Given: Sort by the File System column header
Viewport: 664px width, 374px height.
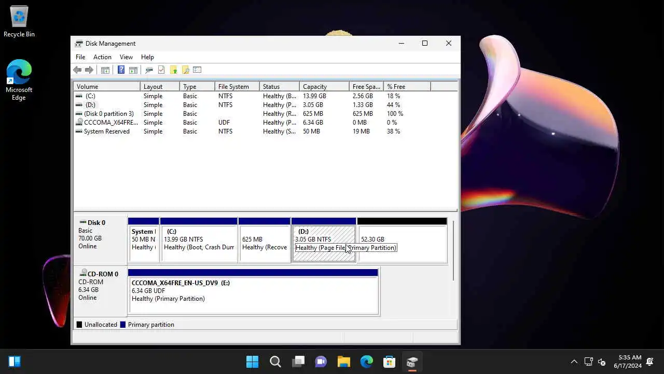Looking at the screenshot, I should click(237, 87).
